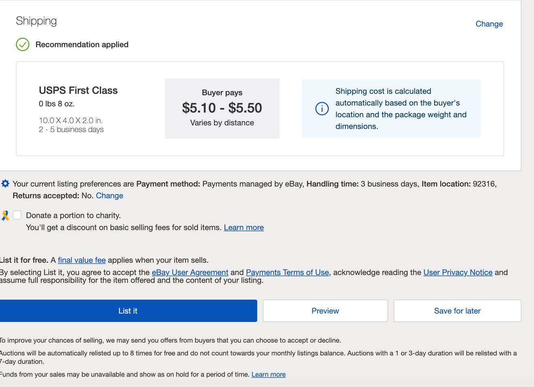Image resolution: width=534 pixels, height=387 pixels.
Task: Click the List it button
Action: [x=128, y=311]
